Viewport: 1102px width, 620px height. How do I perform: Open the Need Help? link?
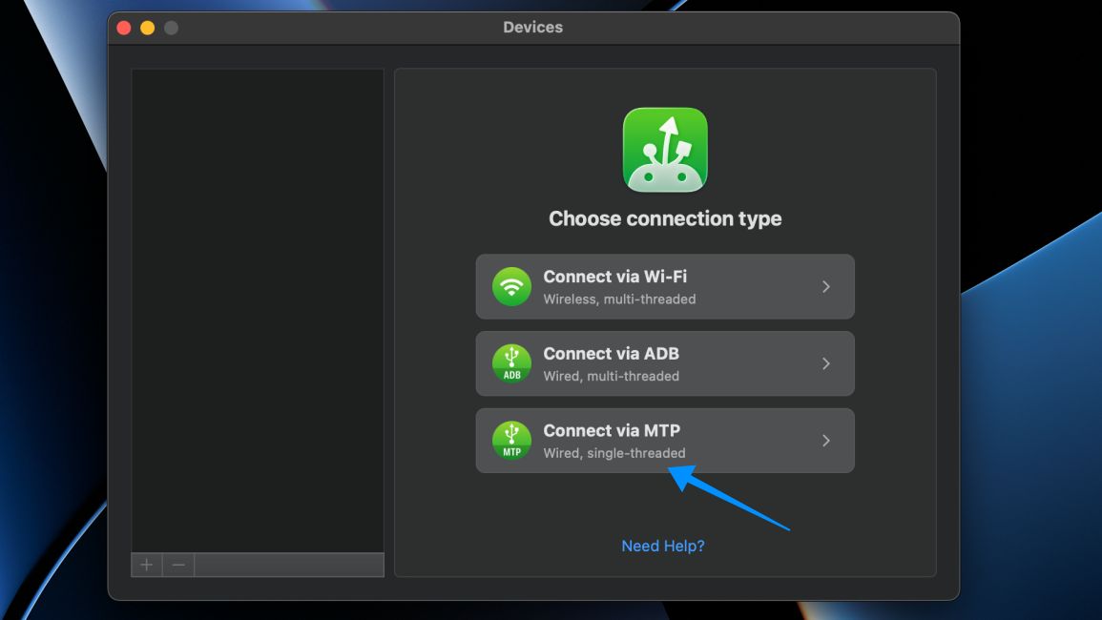(x=662, y=546)
